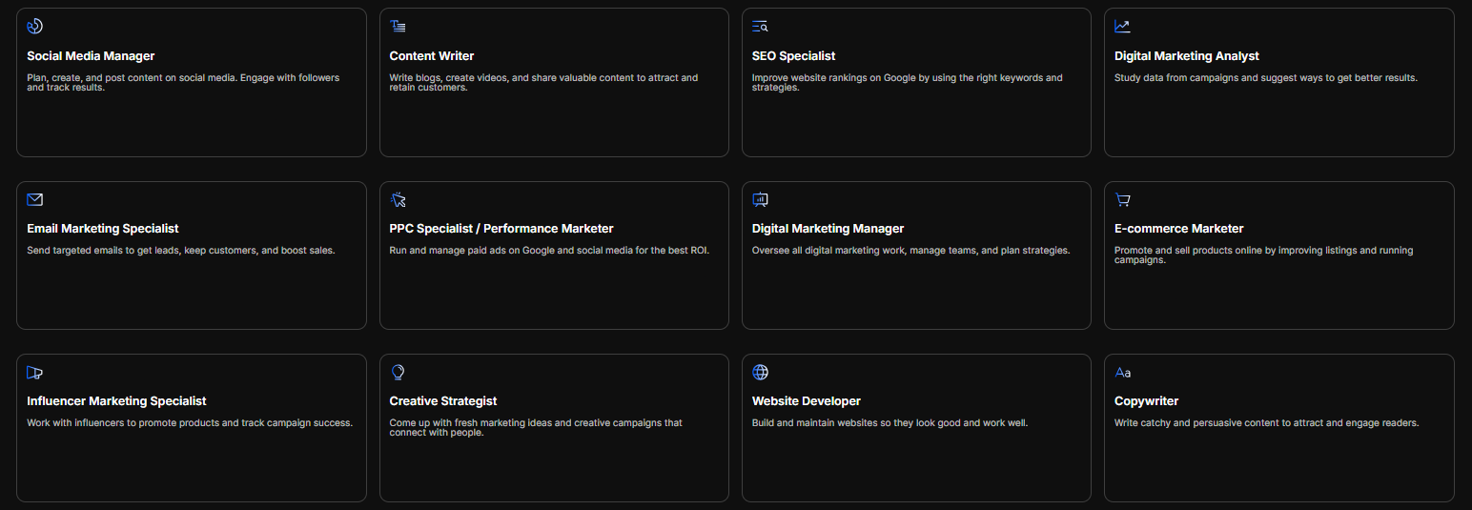The height and width of the screenshot is (510, 1472).
Task: Click the Email Marketing Specialist envelope icon
Action: coord(35,199)
